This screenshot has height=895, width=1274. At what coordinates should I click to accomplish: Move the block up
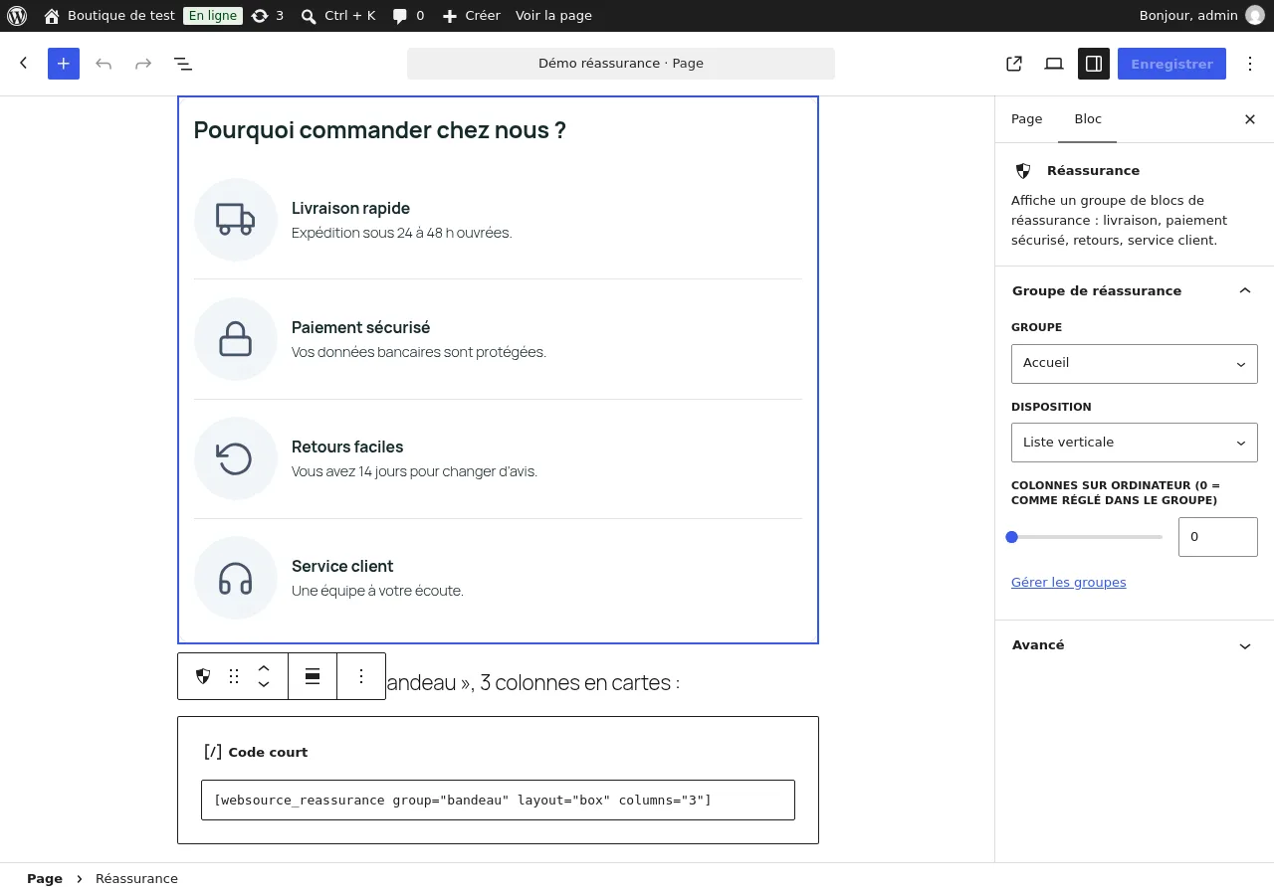coord(264,668)
